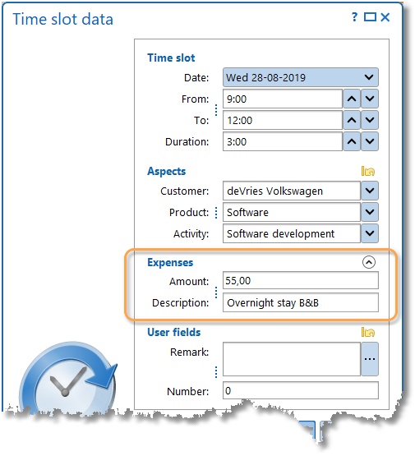This screenshot has width=415, height=456.
Task: Click the Description input field
Action: pyautogui.click(x=301, y=302)
